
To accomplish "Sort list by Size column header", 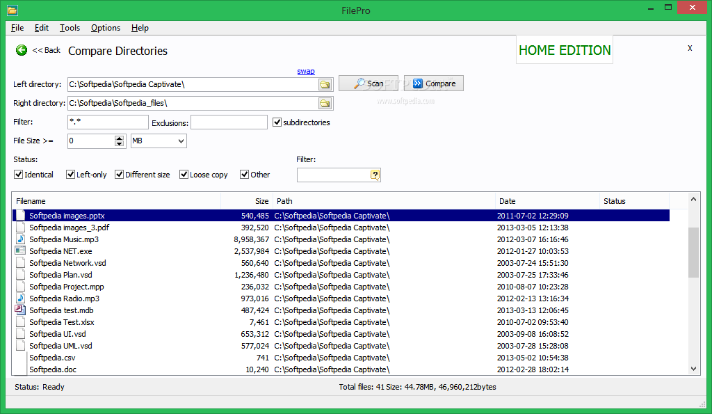I will 247,201.
